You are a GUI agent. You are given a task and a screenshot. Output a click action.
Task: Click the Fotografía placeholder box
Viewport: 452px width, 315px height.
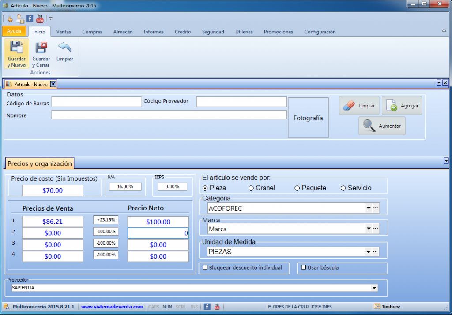click(308, 118)
